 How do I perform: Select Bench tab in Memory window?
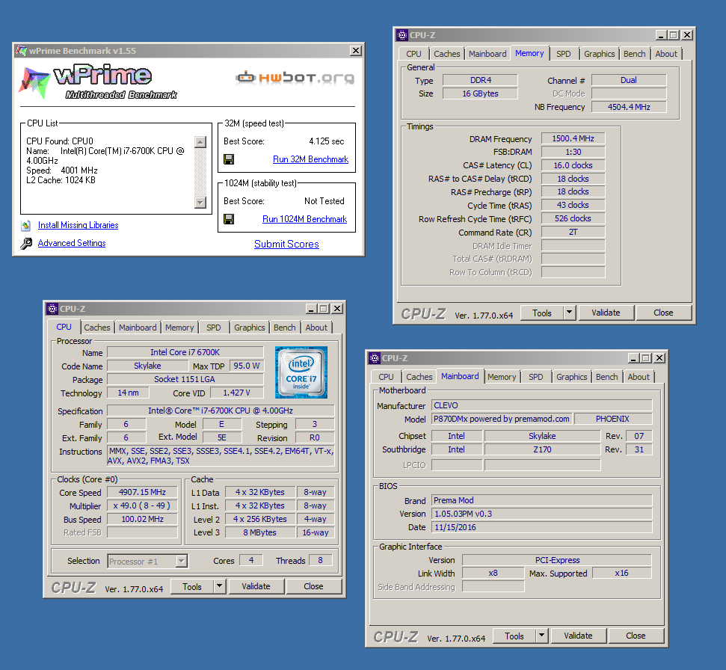pyautogui.click(x=634, y=54)
